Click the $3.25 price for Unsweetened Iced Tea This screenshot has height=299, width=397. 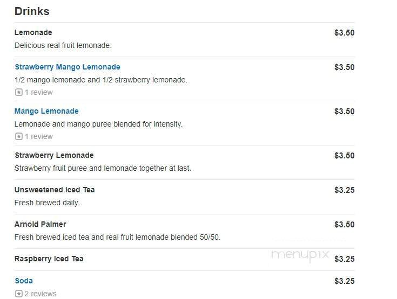(344, 190)
